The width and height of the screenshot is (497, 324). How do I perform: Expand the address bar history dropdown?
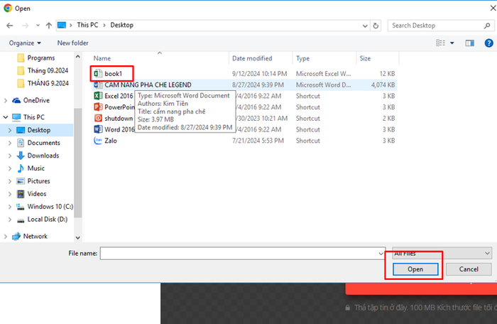[365, 26]
